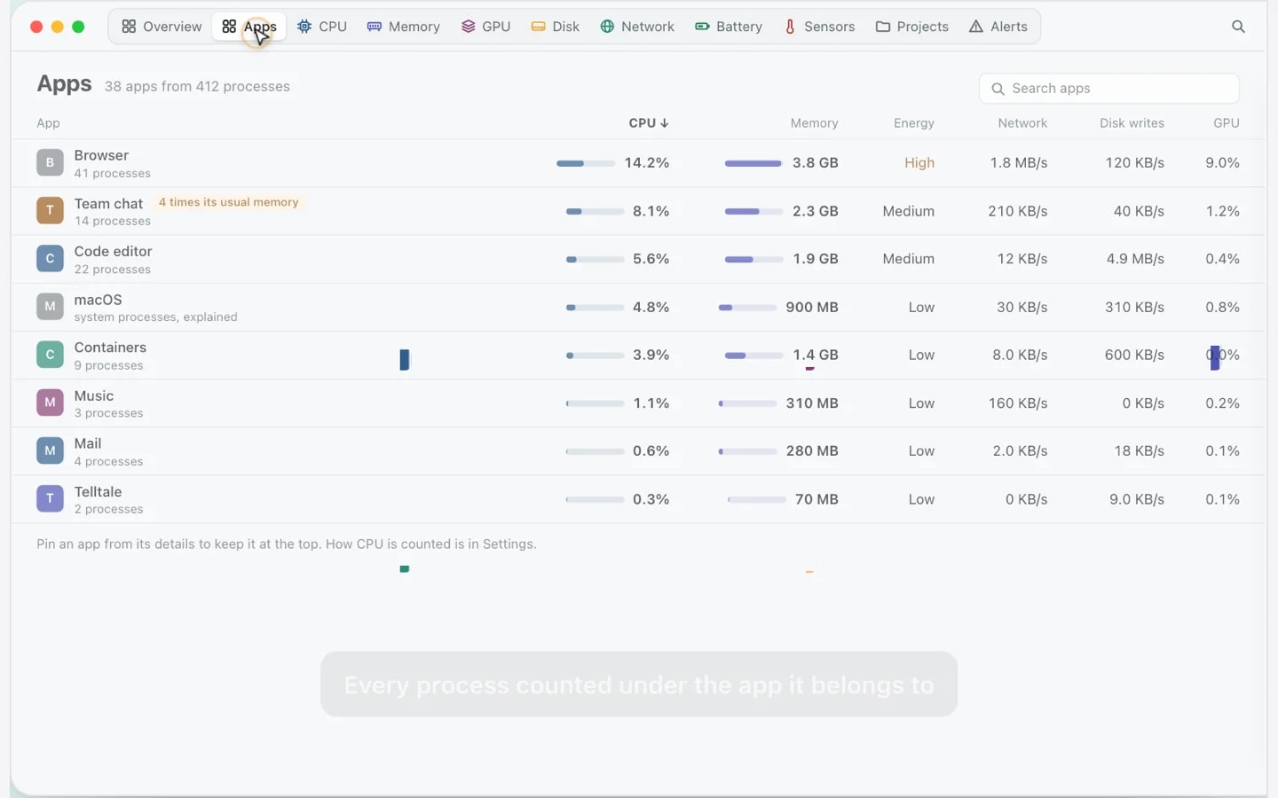Viewport: 1278px width, 798px height.
Task: Open the Disk tab
Action: (556, 27)
